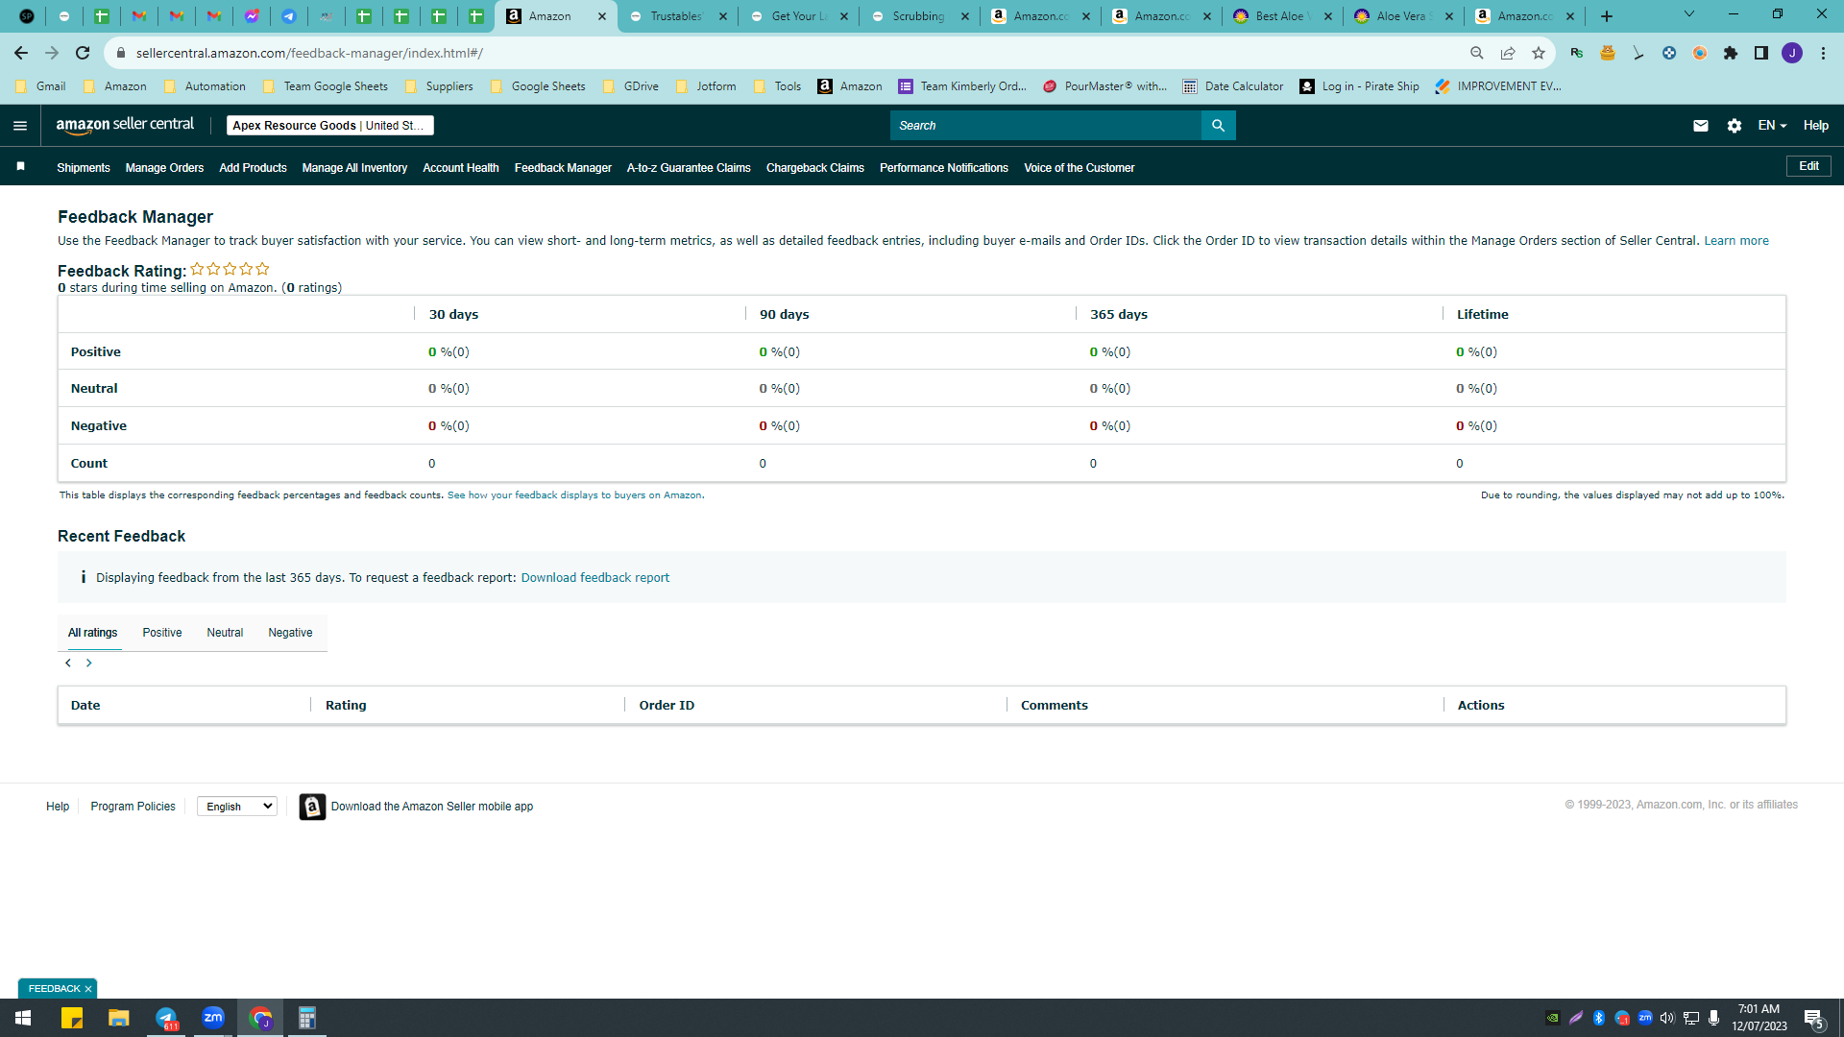Close the FEEDBACK tab widget
1844x1037 pixels.
[x=88, y=989]
